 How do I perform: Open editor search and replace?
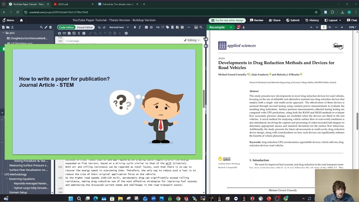coord(201,27)
